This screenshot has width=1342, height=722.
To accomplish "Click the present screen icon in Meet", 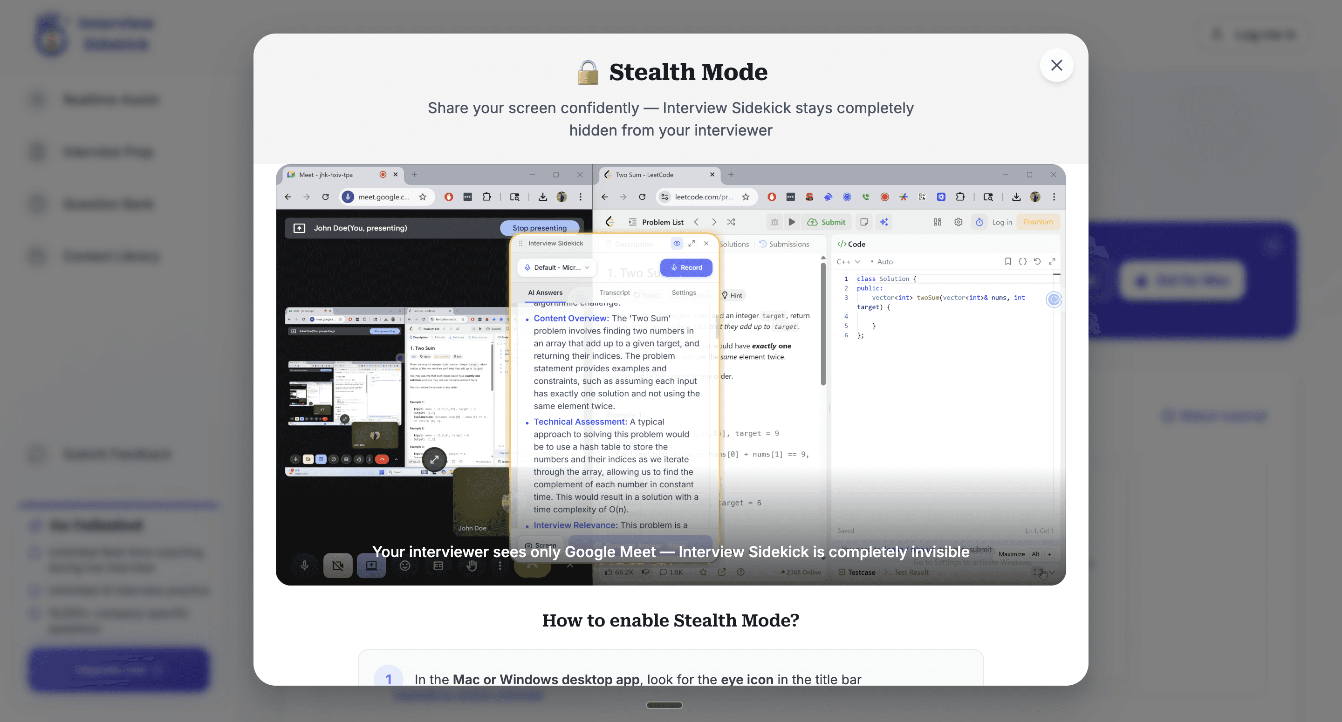I will click(x=371, y=566).
